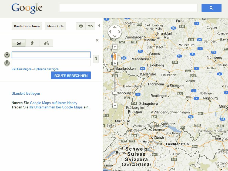Viewport: 228px width, 171px height.
Task: Open the link sharing chain icon
Action: [x=90, y=26]
